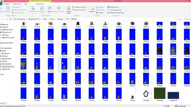Viewport: 191px width, 107px height.
Task: Click Select all (Выделить все)
Action: coord(113,7)
